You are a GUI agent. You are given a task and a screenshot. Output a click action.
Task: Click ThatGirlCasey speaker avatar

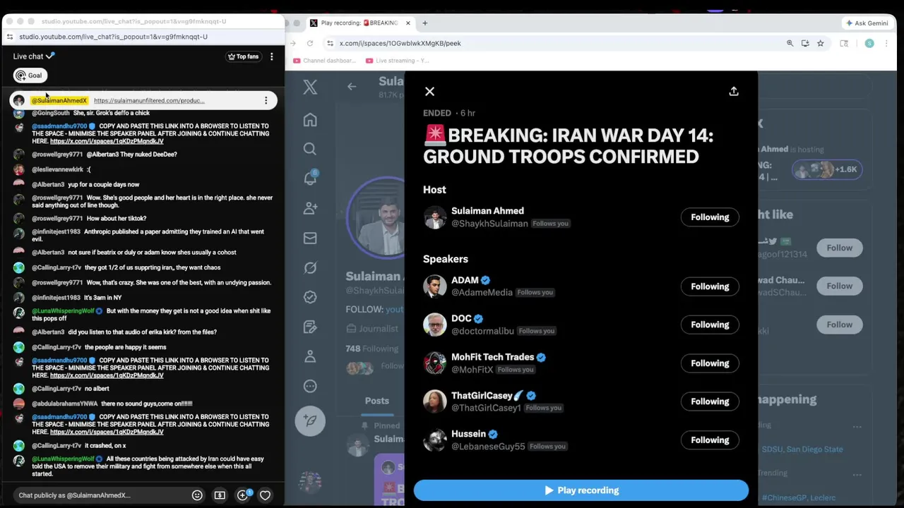(435, 401)
